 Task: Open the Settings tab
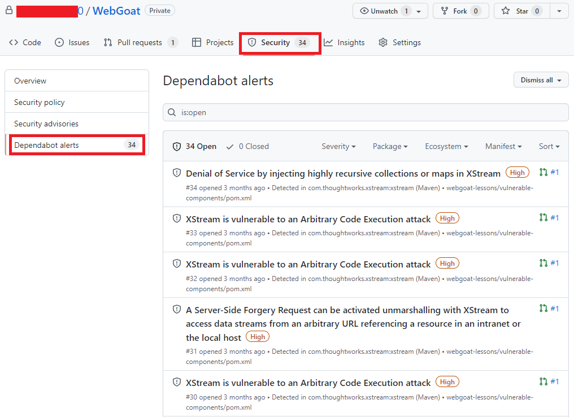pos(400,42)
